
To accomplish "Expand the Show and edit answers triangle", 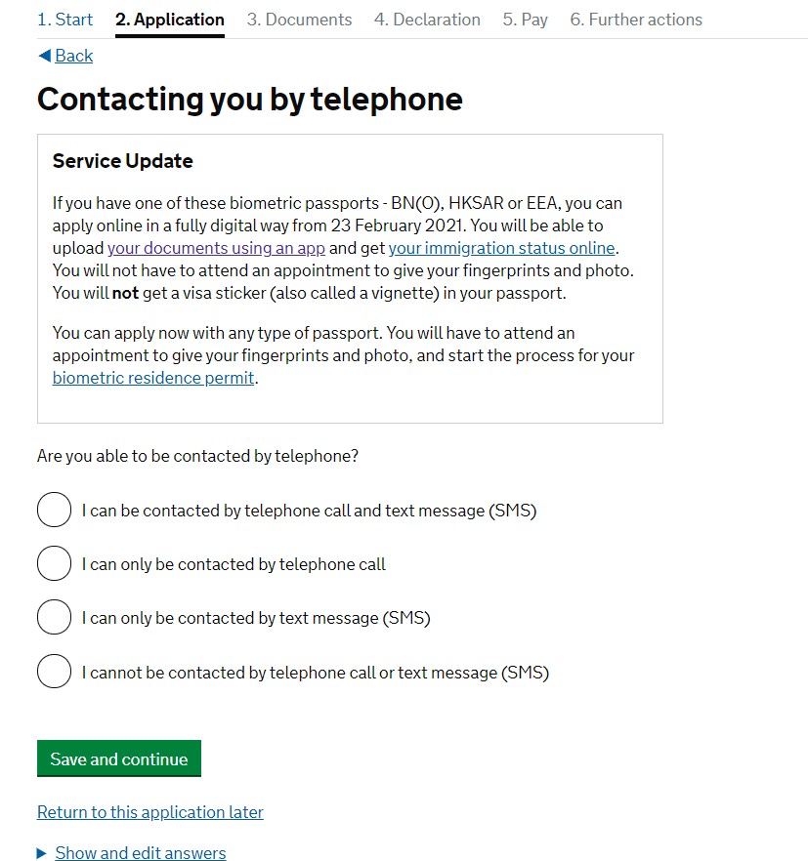I will [41, 853].
